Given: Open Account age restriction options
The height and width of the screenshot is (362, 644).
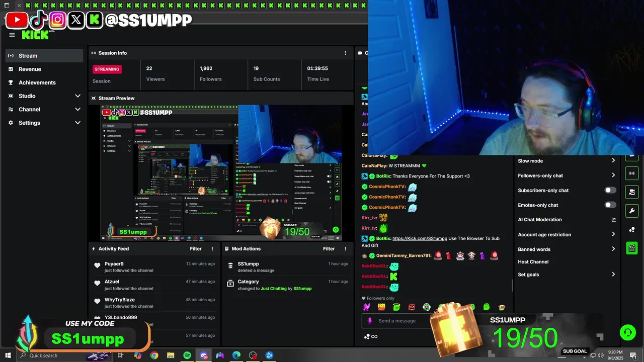Looking at the screenshot, I should (x=567, y=234).
